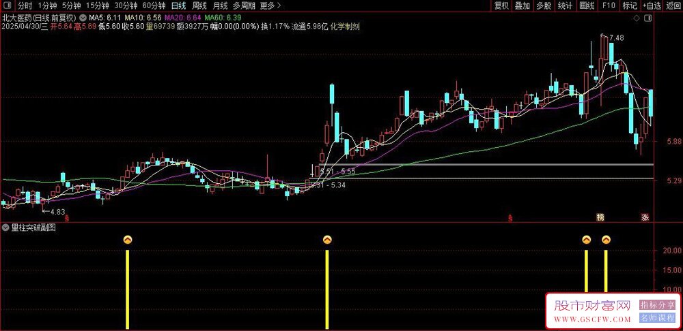The height and width of the screenshot is (331, 683).
Task: Switch to the 月线 monthly chart tab
Action: pos(220,6)
